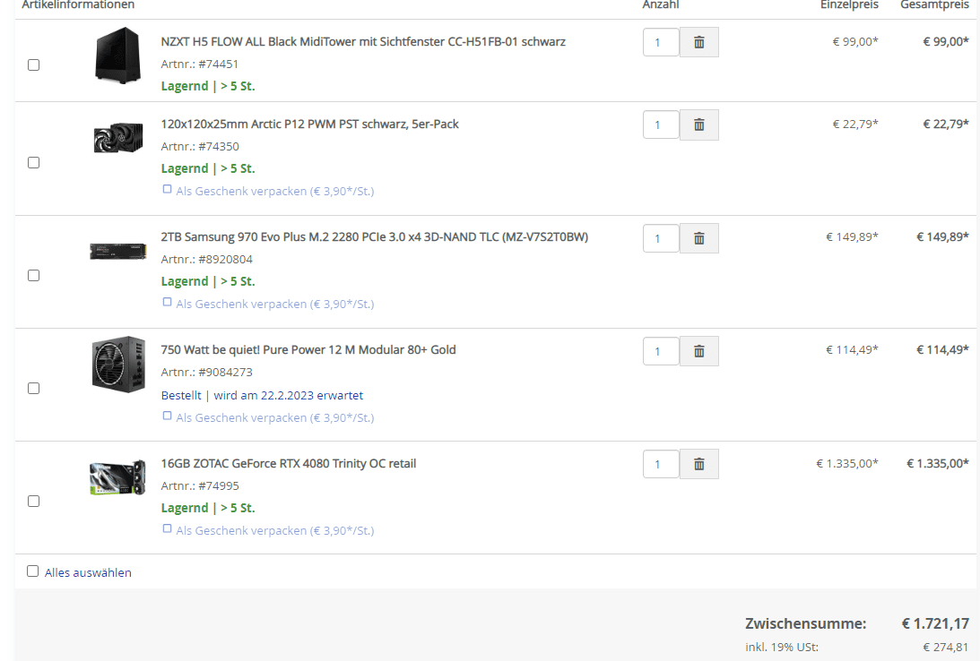
Task: Click article number #8920804
Action: (x=226, y=260)
